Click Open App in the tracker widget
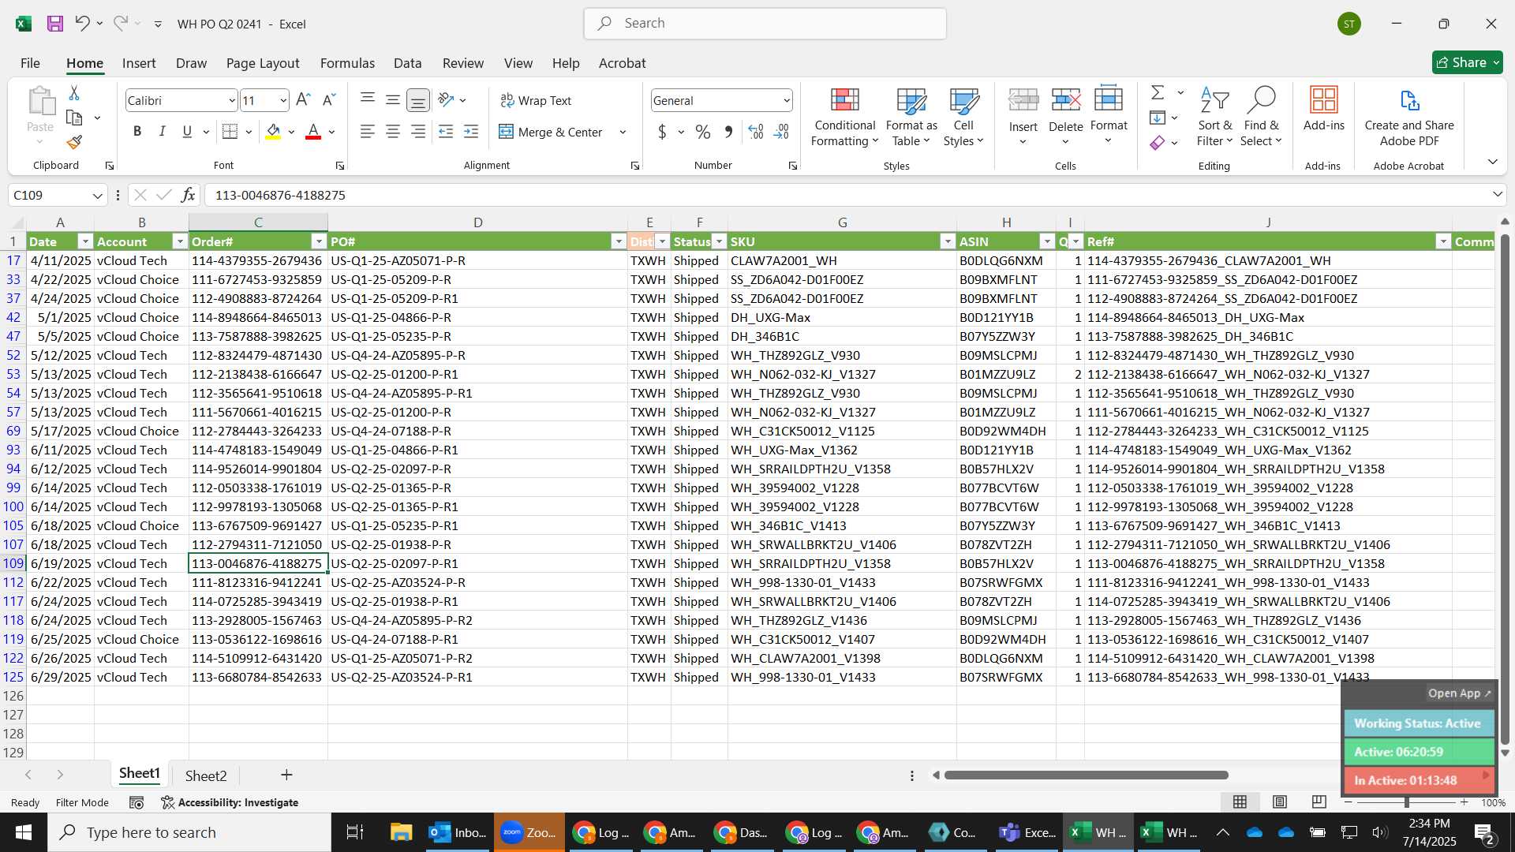Screen dimensions: 1515x852 pyautogui.click(x=1459, y=693)
